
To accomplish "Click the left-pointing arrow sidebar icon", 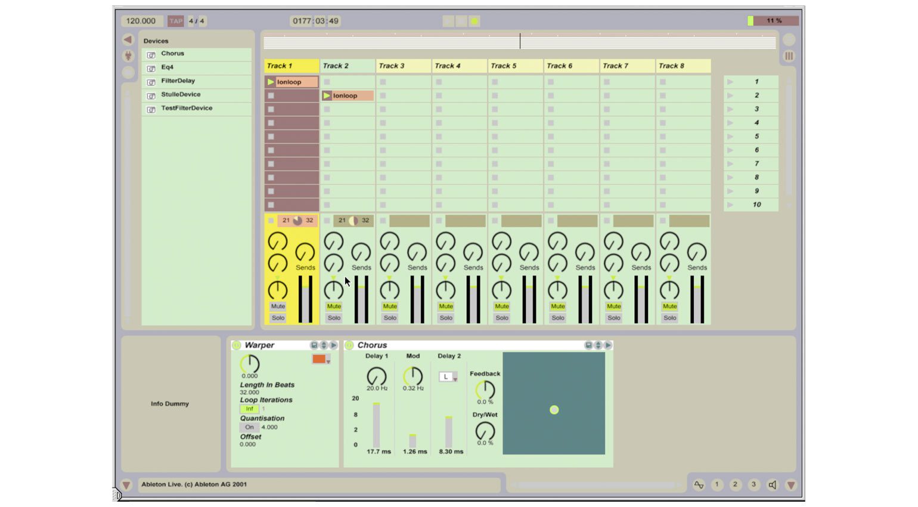I will (128, 39).
